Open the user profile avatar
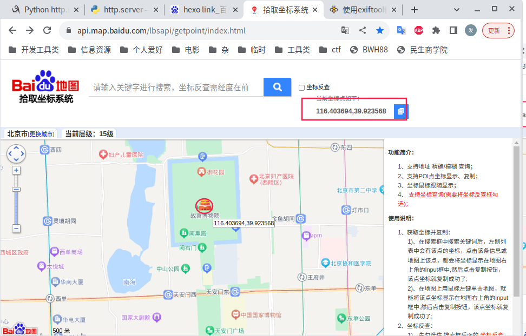Viewport: 526px width, 336px height. 471,30
